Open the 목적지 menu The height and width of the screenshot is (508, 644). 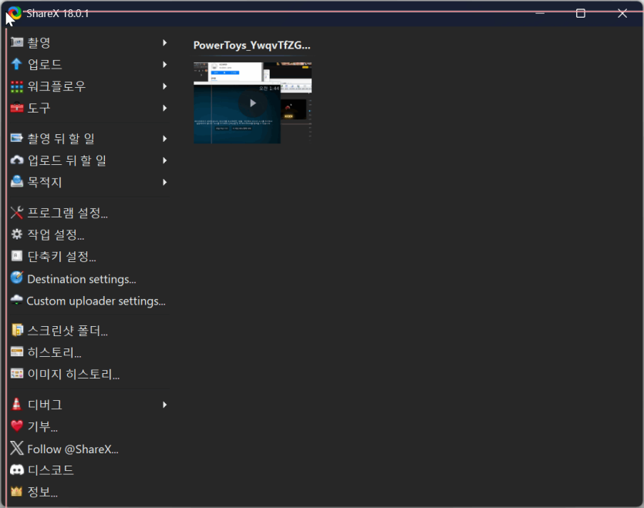coord(89,182)
